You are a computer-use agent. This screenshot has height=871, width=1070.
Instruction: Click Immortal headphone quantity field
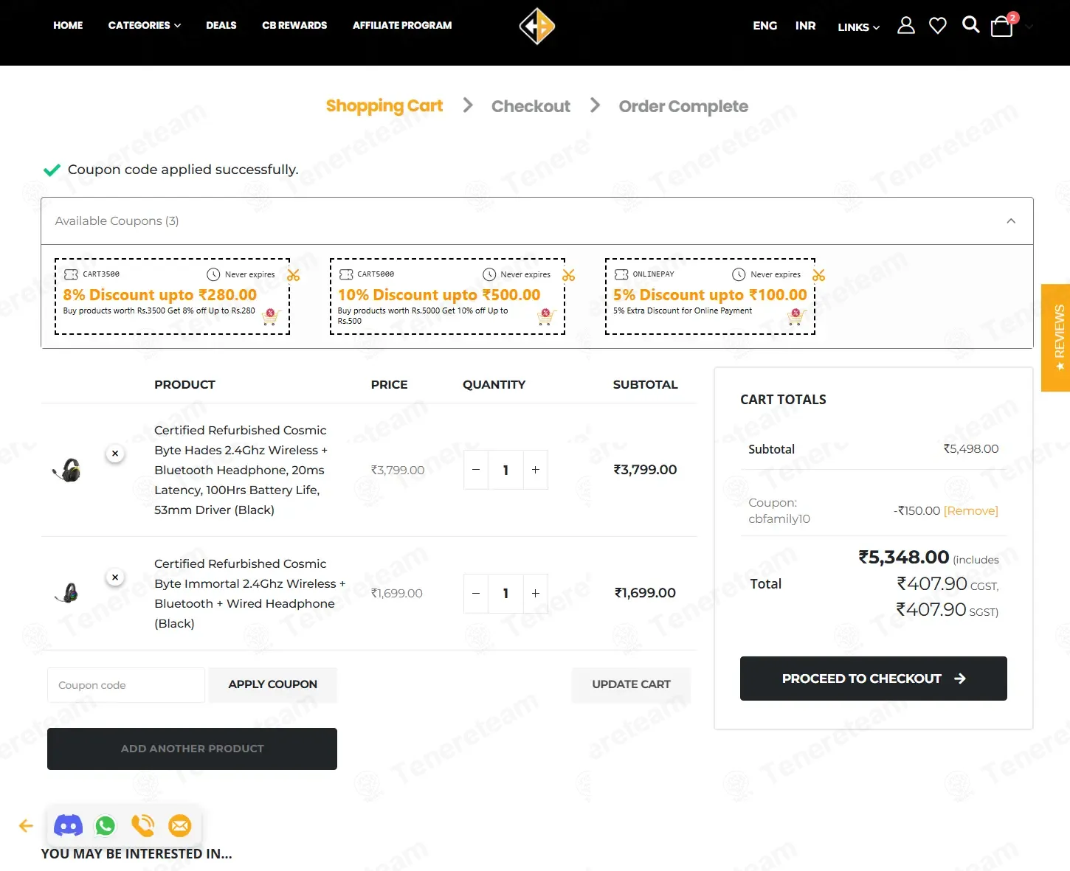click(x=505, y=594)
